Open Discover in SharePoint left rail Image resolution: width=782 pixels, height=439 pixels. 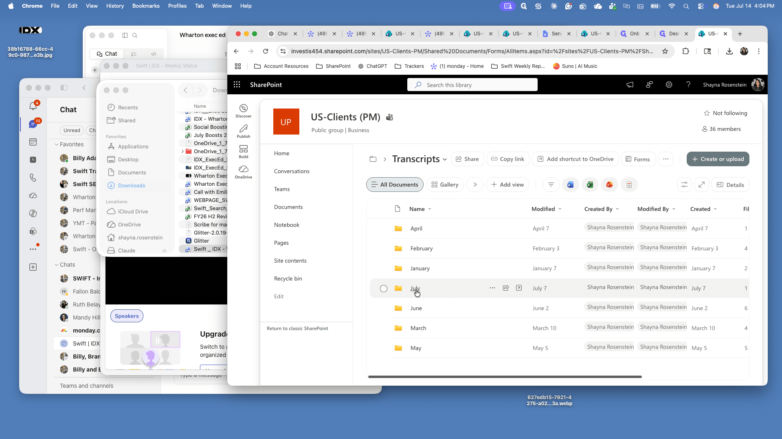point(244,111)
